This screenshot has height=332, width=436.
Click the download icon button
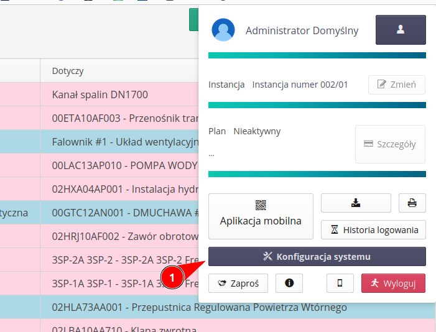point(356,203)
